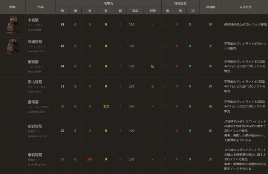Click the 破裂弩箭 Splintering Bolt name
This screenshot has width=268, height=174.
click(35, 126)
